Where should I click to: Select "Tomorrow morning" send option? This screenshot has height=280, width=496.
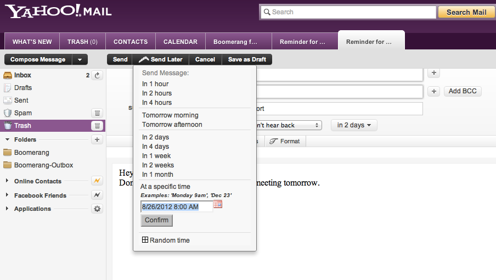pos(170,115)
